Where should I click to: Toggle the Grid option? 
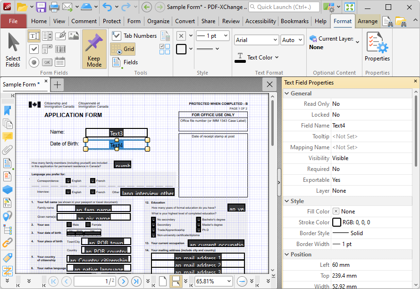(123, 49)
